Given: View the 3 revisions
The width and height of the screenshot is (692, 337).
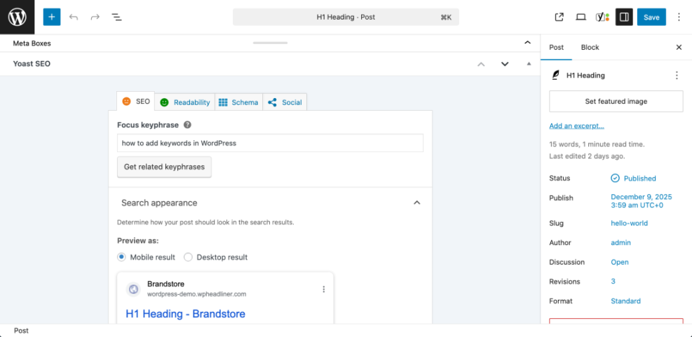Looking at the screenshot, I should (x=613, y=282).
